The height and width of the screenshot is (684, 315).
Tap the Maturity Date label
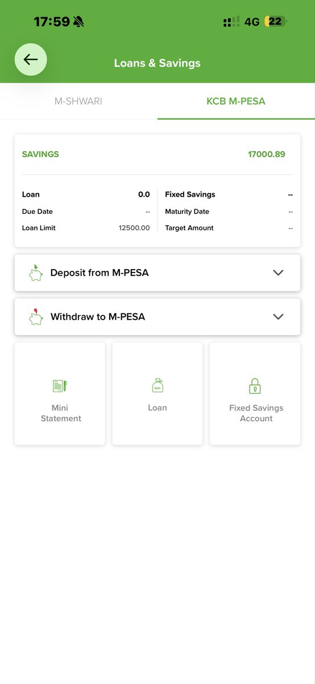(187, 211)
